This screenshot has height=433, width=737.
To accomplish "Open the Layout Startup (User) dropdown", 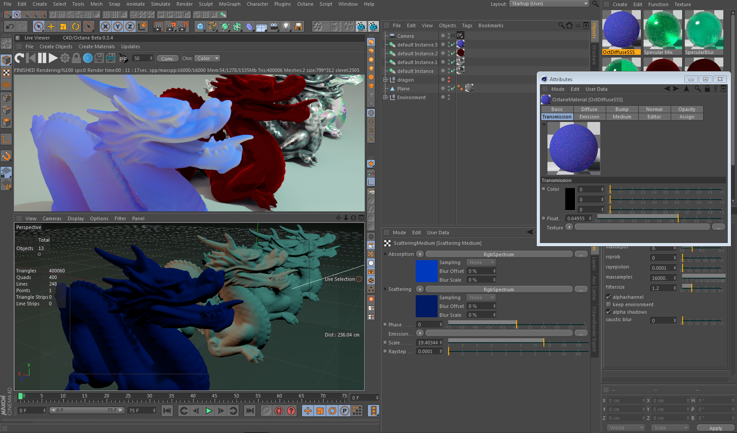I will pos(549,4).
